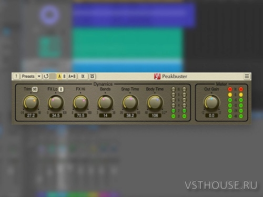Open the Presets button

pos(28,76)
